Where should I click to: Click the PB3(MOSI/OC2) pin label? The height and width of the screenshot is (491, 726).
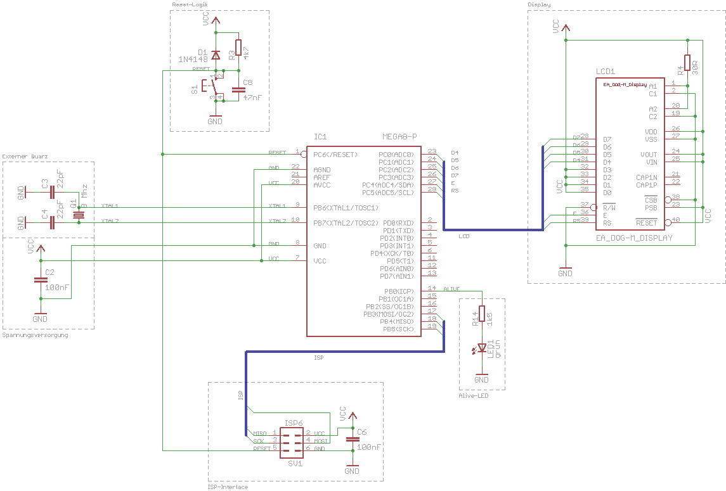tap(389, 314)
